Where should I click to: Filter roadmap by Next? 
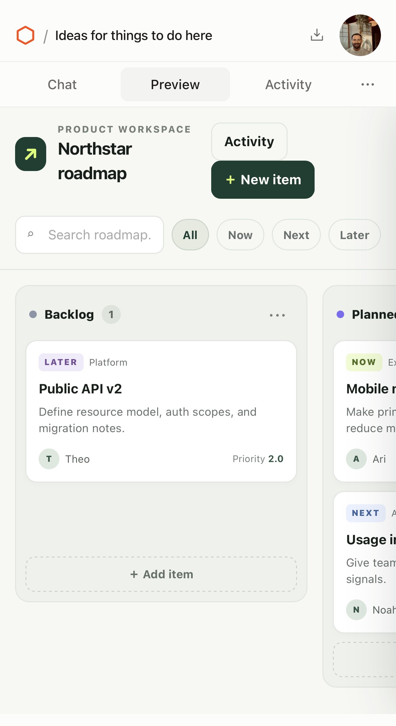coord(296,235)
